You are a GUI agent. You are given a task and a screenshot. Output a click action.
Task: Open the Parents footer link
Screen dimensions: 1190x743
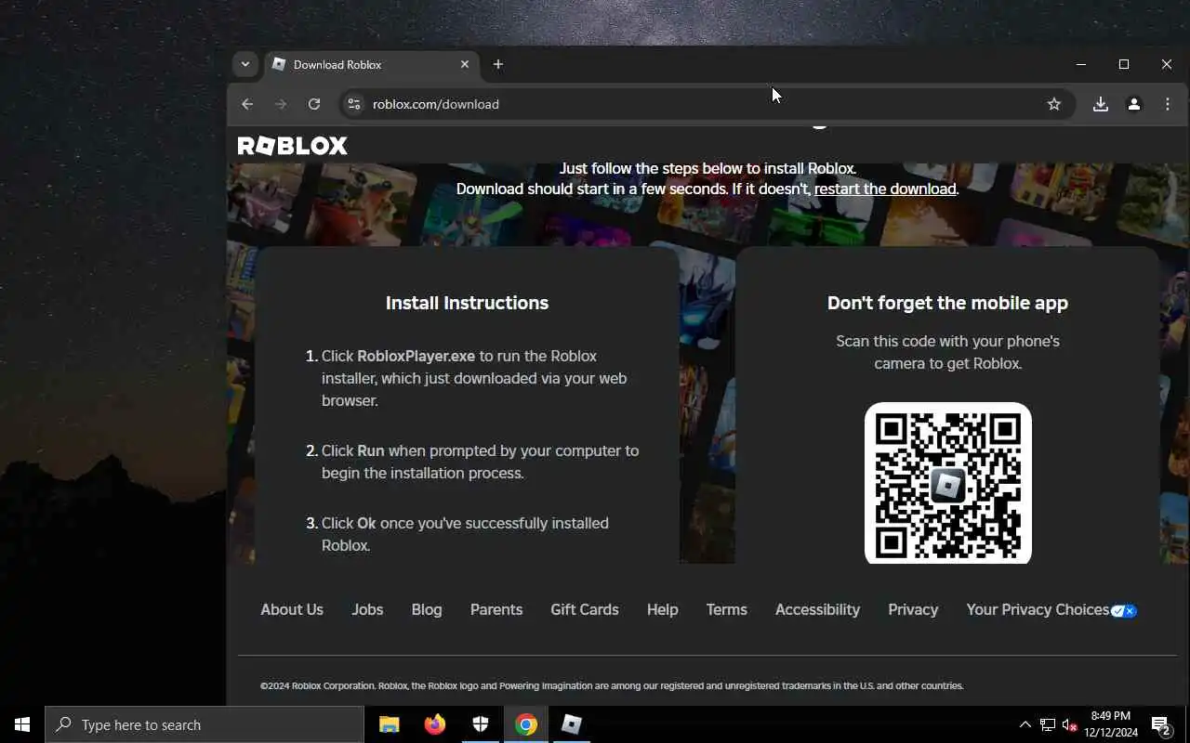coord(496,609)
